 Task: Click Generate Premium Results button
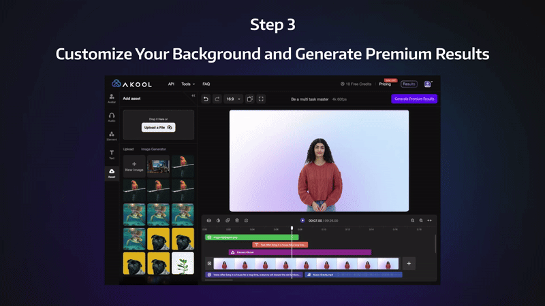415,99
